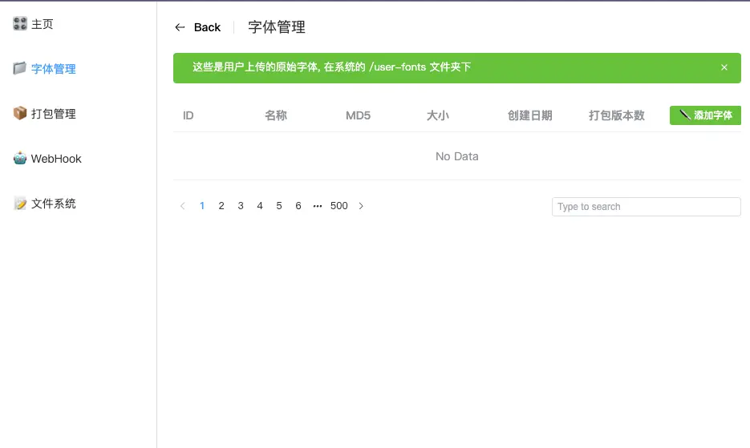Click the 字体管理 folder icon

point(20,69)
